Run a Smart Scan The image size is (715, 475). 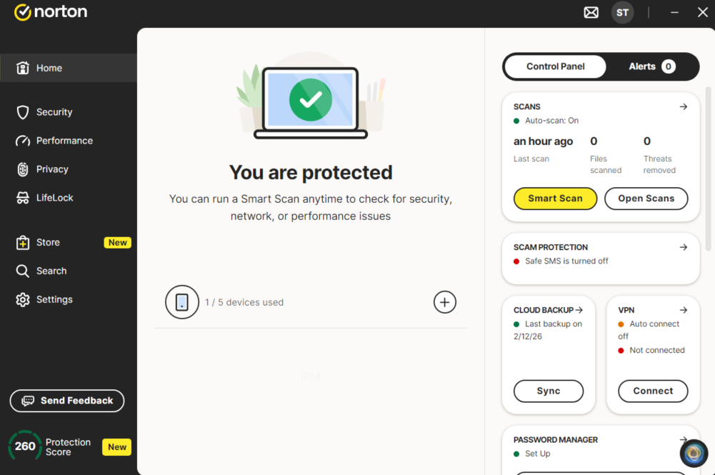555,199
